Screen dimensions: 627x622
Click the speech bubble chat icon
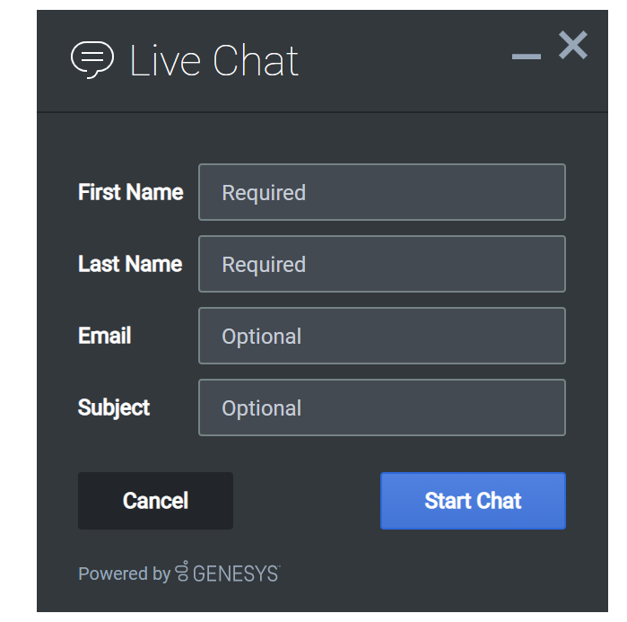point(92,59)
